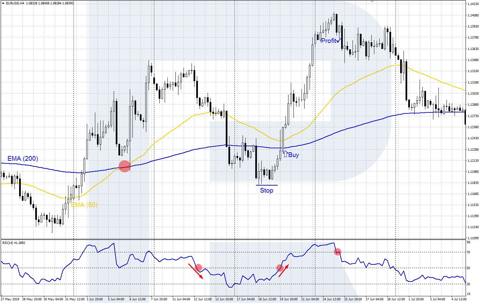480x303 pixels.
Task: Click RSI level 85 on the scale
Action: coord(469,242)
